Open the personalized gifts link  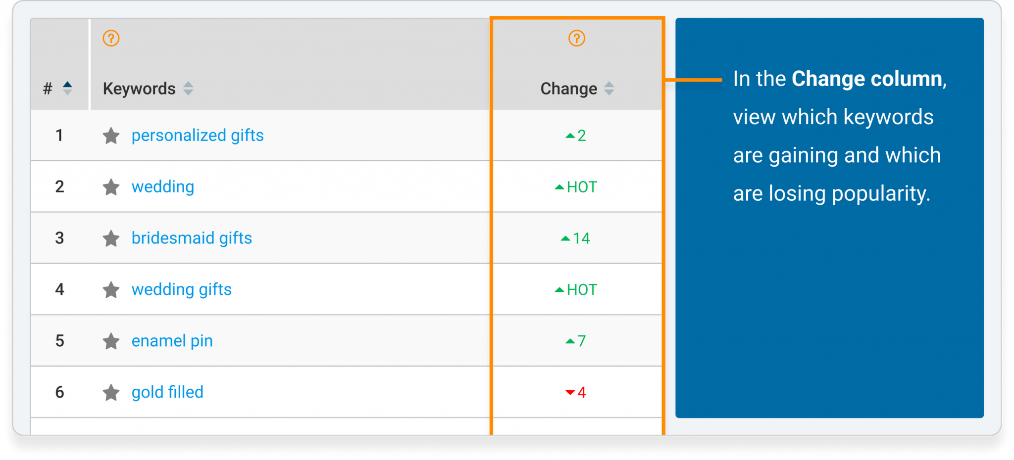[198, 135]
